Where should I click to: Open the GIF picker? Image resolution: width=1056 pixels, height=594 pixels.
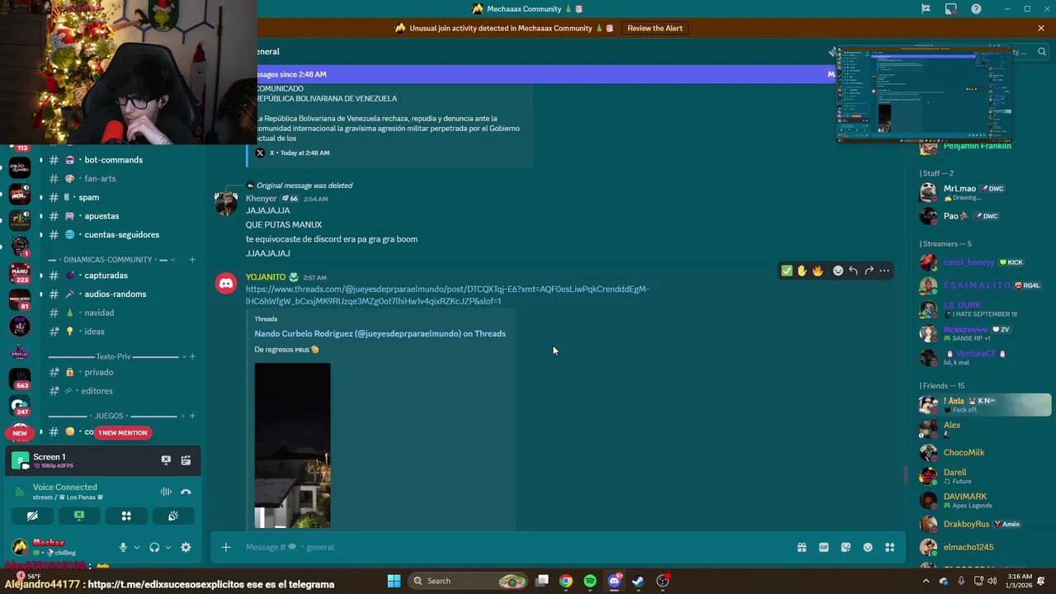click(x=823, y=547)
